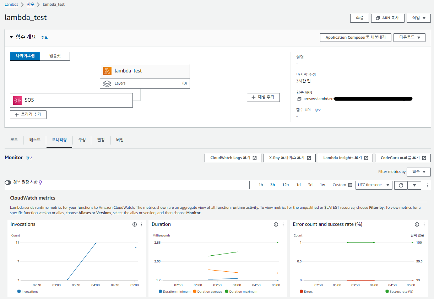Open Invocations widget three-dot menu
434x299 pixels.
pos(142,224)
